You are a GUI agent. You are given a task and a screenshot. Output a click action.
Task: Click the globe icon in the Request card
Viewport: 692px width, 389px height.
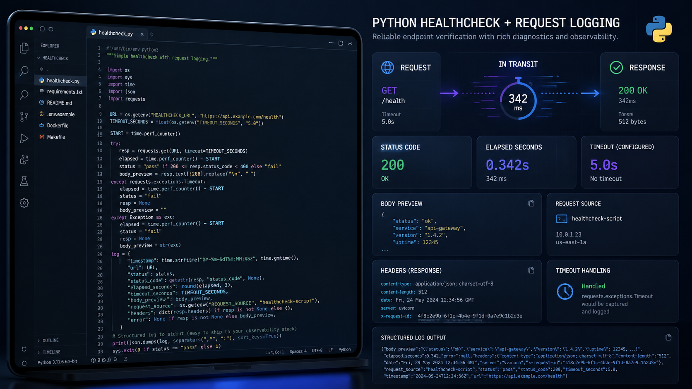(388, 67)
